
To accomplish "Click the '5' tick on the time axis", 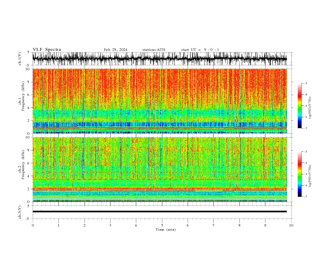I will click(x=162, y=225).
